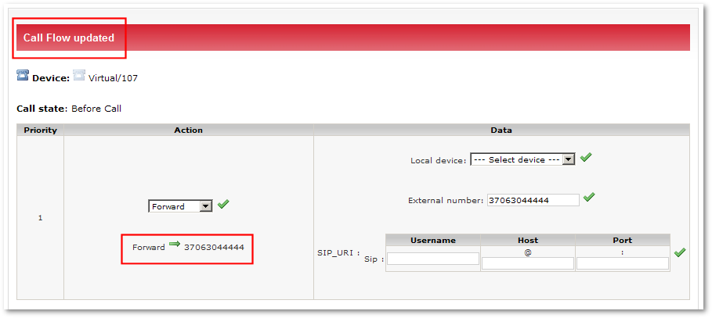This screenshot has height=318, width=712.
Task: Confirm Local device with its green checkmark
Action: point(585,157)
